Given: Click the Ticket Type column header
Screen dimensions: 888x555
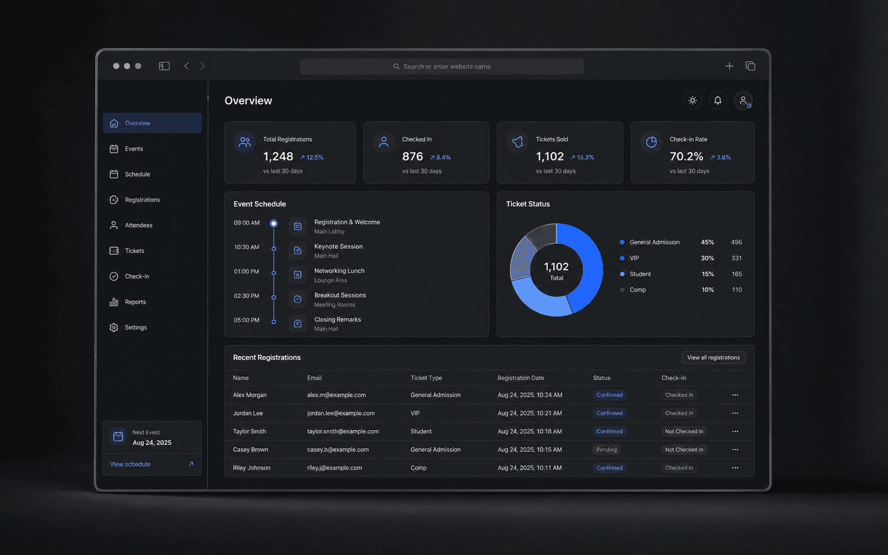Looking at the screenshot, I should pos(426,378).
